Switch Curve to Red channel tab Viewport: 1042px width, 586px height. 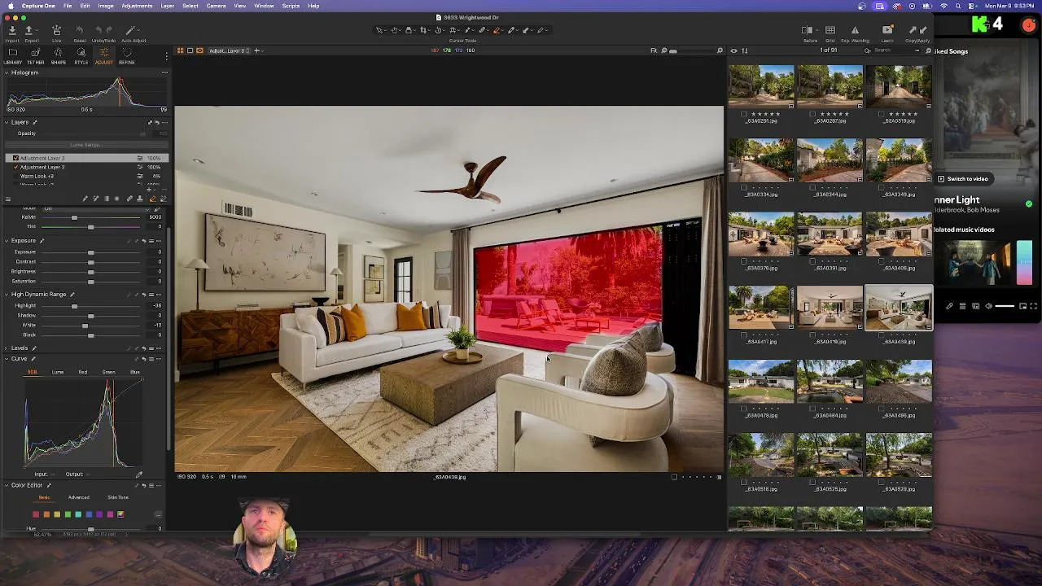point(83,372)
